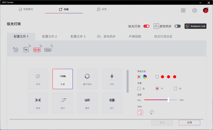Screen dimensions: 213x130
Task: Select the 中 medium speed checkbox
Action: pos(157,88)
